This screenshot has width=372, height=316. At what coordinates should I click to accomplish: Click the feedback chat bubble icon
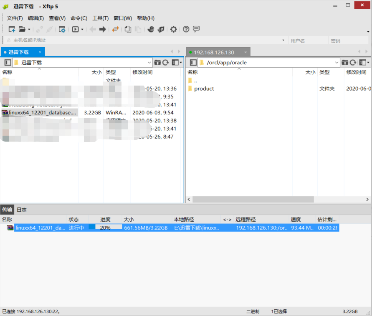pyautogui.click(x=196, y=29)
